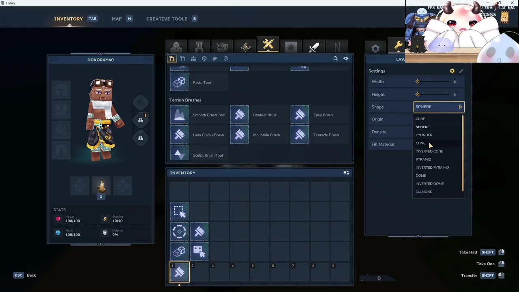Viewport: 519px width, 292px height.
Task: Open search in the tools panel
Action: click(x=335, y=58)
